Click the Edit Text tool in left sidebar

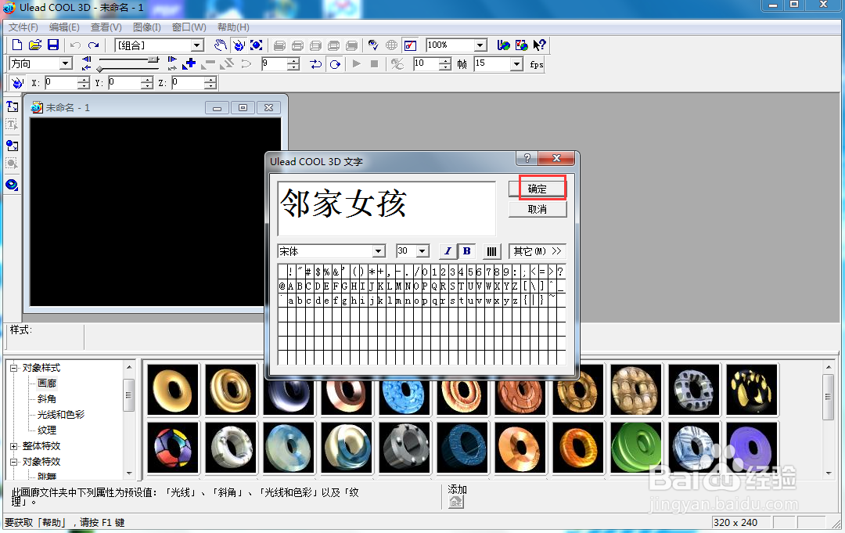click(x=12, y=125)
